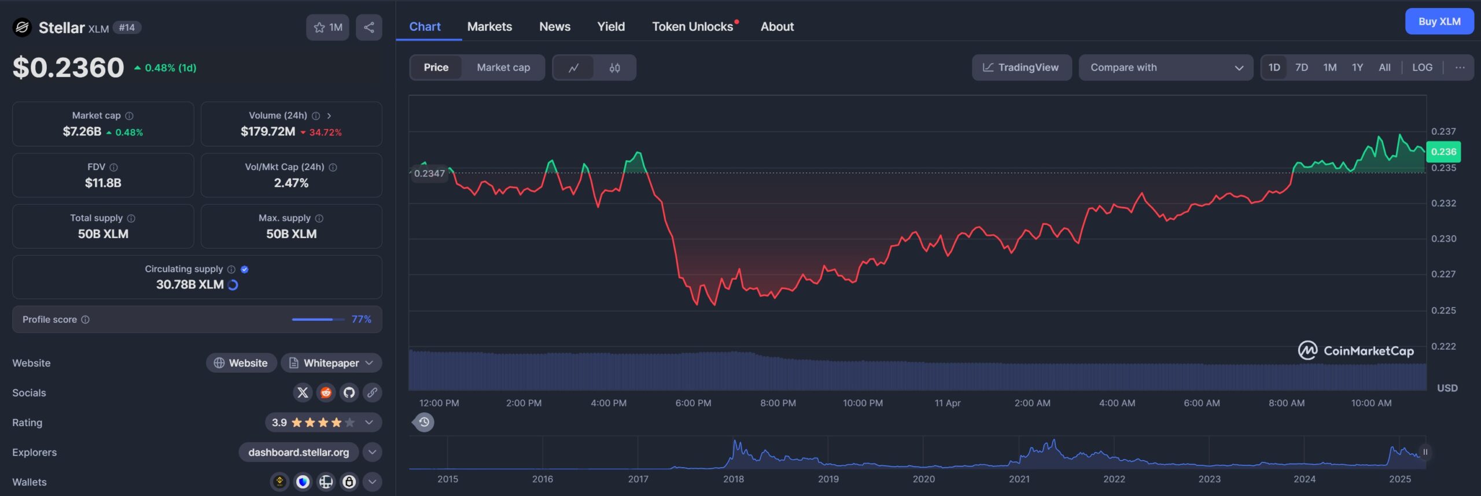Open the crosshair-style wallet icon

coord(326,482)
